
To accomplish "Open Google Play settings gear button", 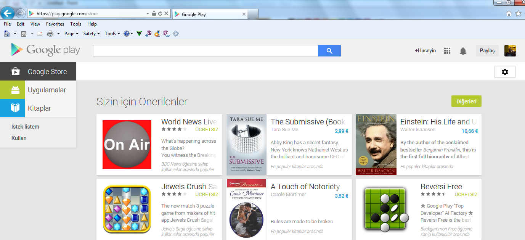I will 505,72.
